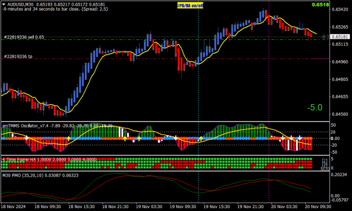Click the 19 Nov 15:30 time label
This screenshot has height=211, width=352.
217,206
